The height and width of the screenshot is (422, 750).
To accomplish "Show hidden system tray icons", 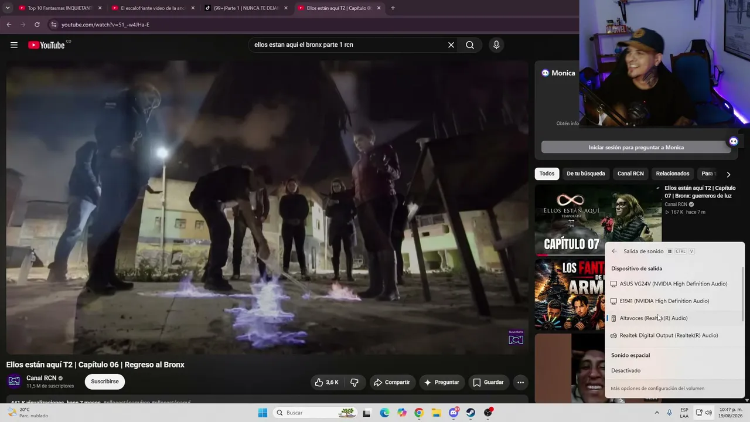I will 657,413.
